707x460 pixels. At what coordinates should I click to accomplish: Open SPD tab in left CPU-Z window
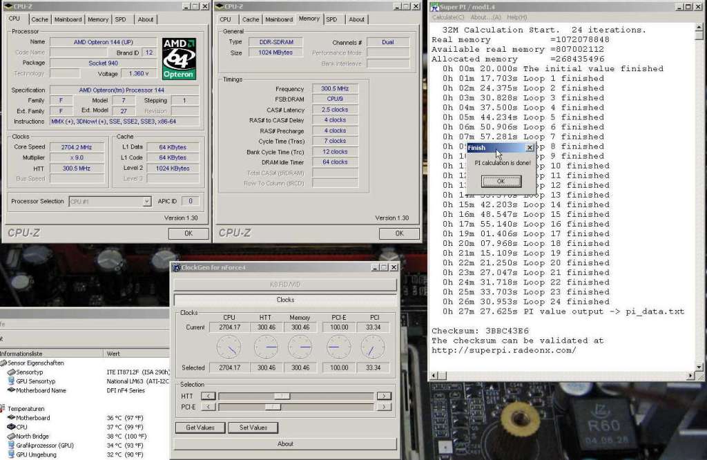pyautogui.click(x=120, y=19)
